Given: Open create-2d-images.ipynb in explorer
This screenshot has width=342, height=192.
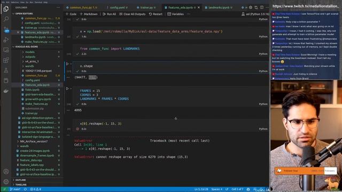Looking at the screenshot, I should (35, 150).
